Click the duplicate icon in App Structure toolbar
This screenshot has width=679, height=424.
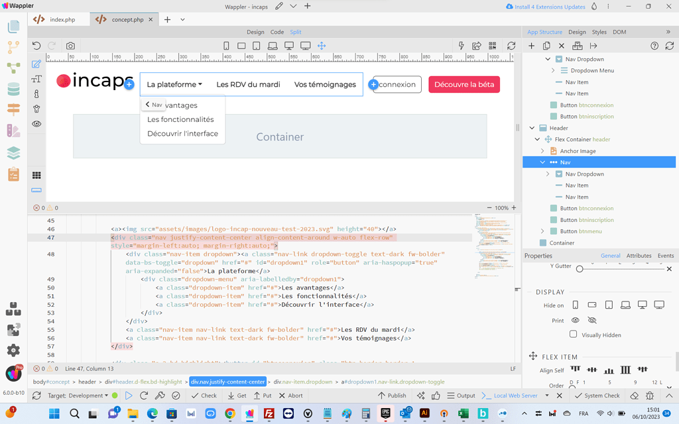tap(546, 46)
